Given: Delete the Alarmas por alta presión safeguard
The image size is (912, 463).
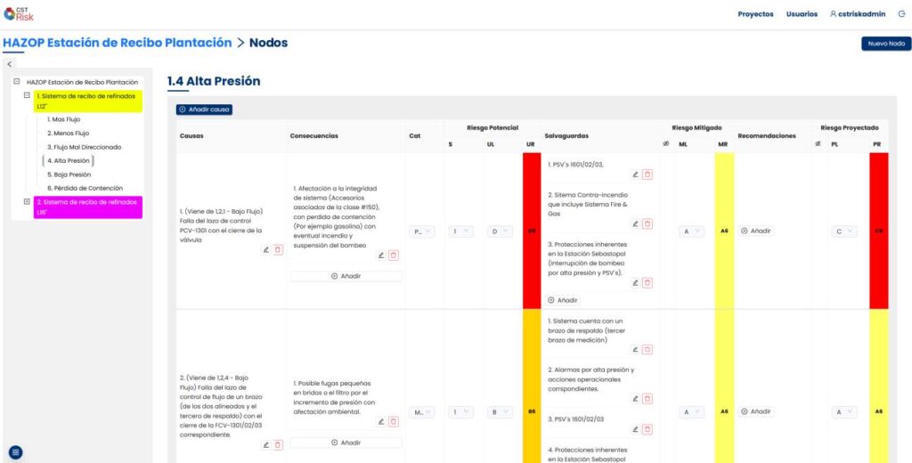Looking at the screenshot, I should coord(647,399).
